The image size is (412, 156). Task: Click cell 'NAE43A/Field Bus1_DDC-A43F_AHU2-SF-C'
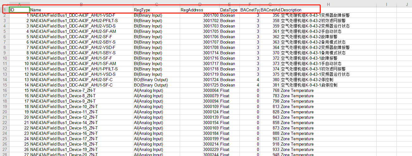tap(82, 80)
